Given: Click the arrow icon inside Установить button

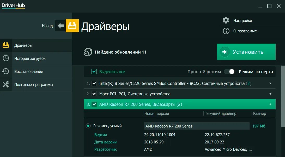Looking at the screenshot, I should pos(225,52).
